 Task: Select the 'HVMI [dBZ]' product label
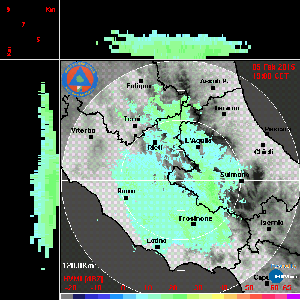click(83, 279)
